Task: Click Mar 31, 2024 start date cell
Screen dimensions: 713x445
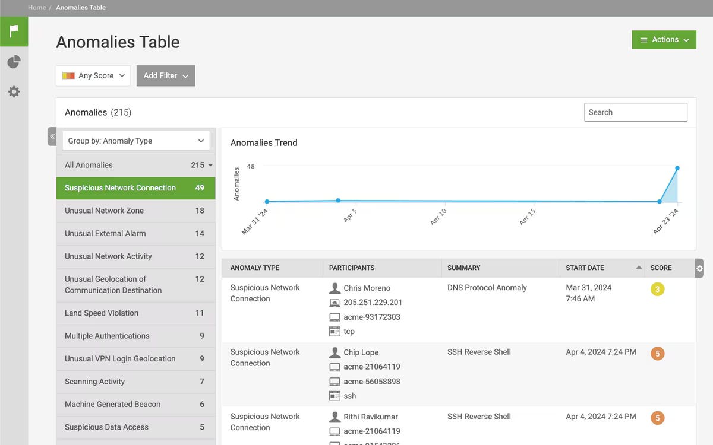Action: [x=589, y=293]
